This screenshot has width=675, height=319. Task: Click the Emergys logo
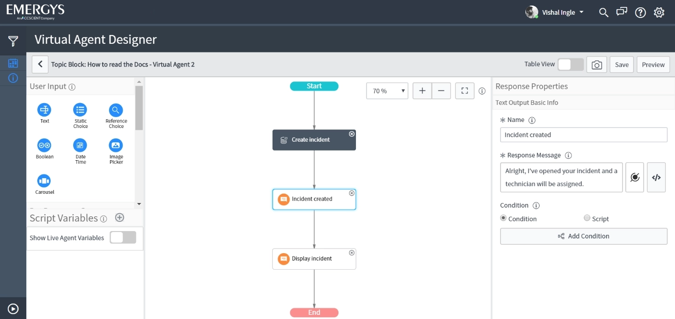(35, 12)
